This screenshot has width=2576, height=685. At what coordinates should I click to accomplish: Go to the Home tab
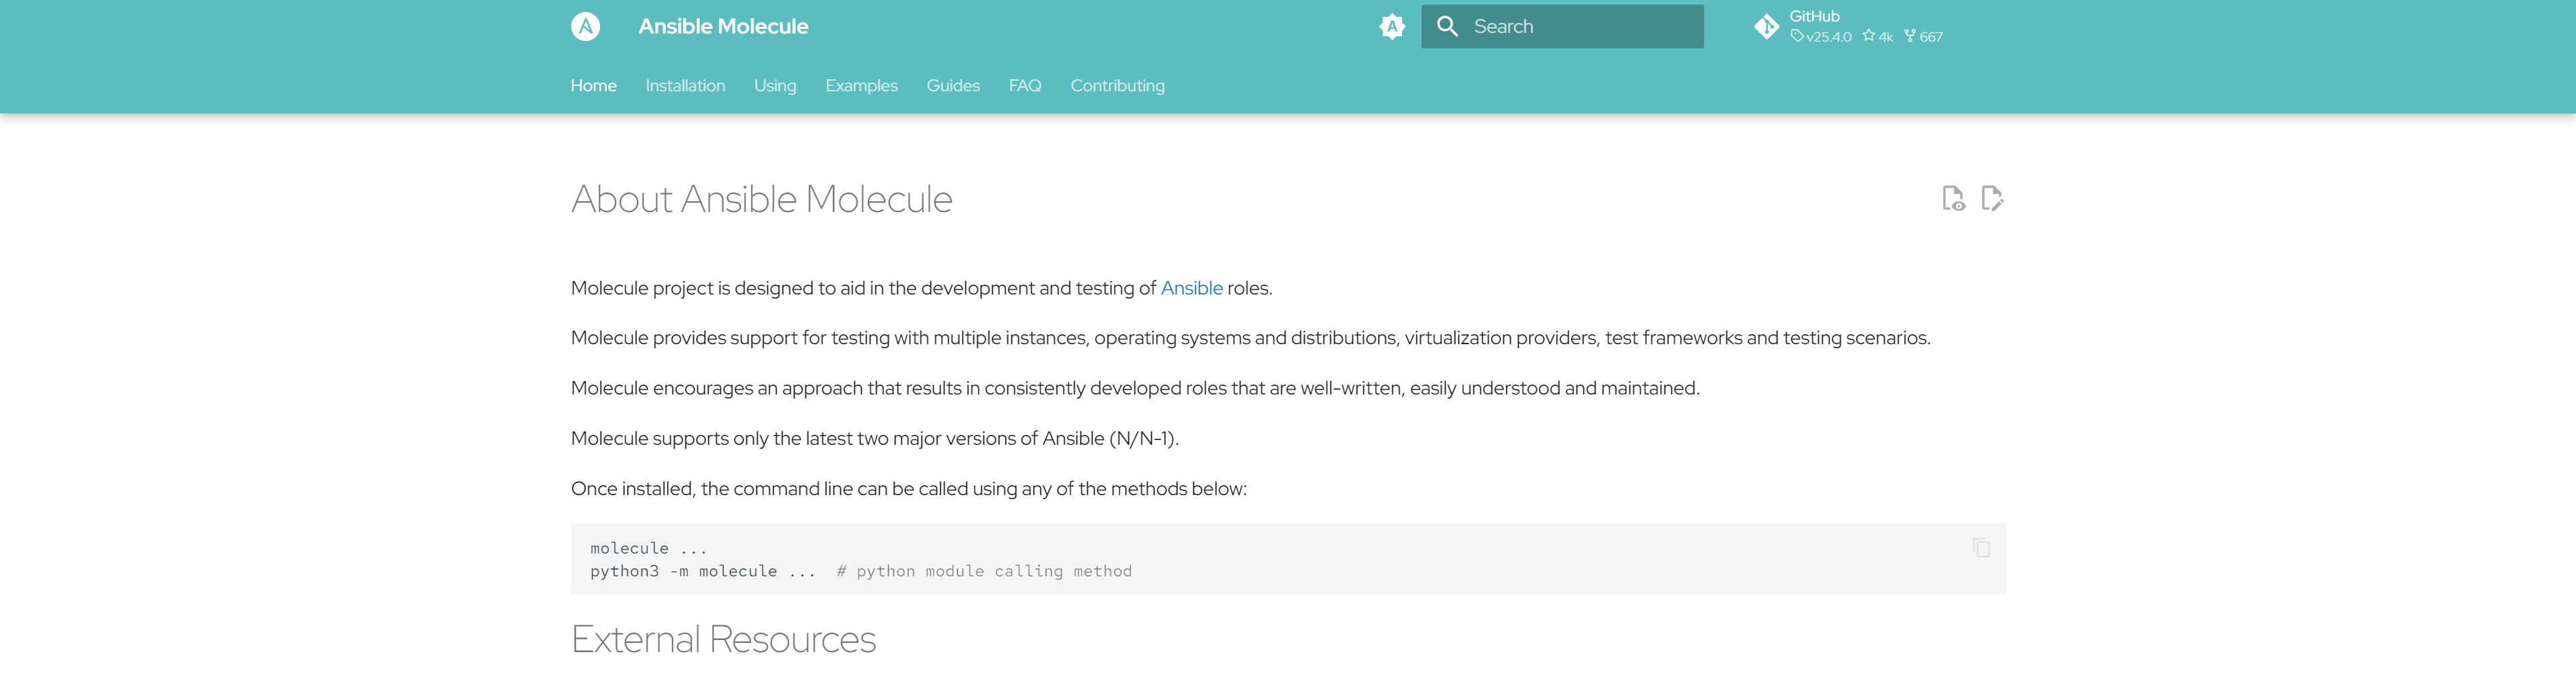(593, 86)
